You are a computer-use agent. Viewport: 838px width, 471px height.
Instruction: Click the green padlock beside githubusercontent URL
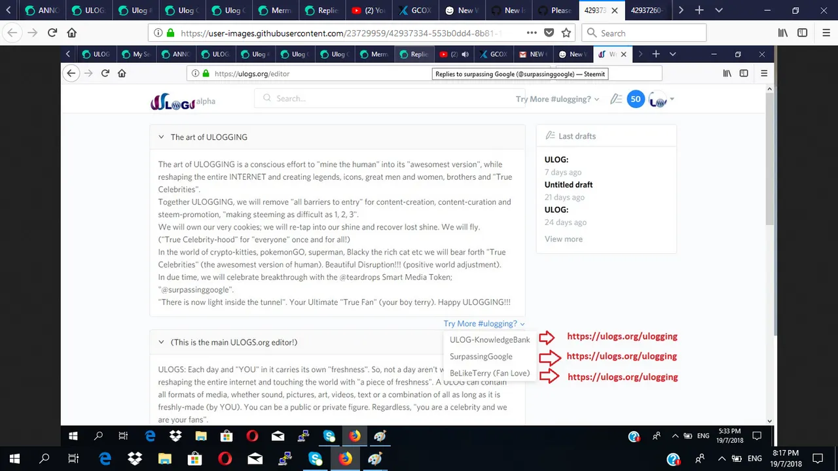170,33
